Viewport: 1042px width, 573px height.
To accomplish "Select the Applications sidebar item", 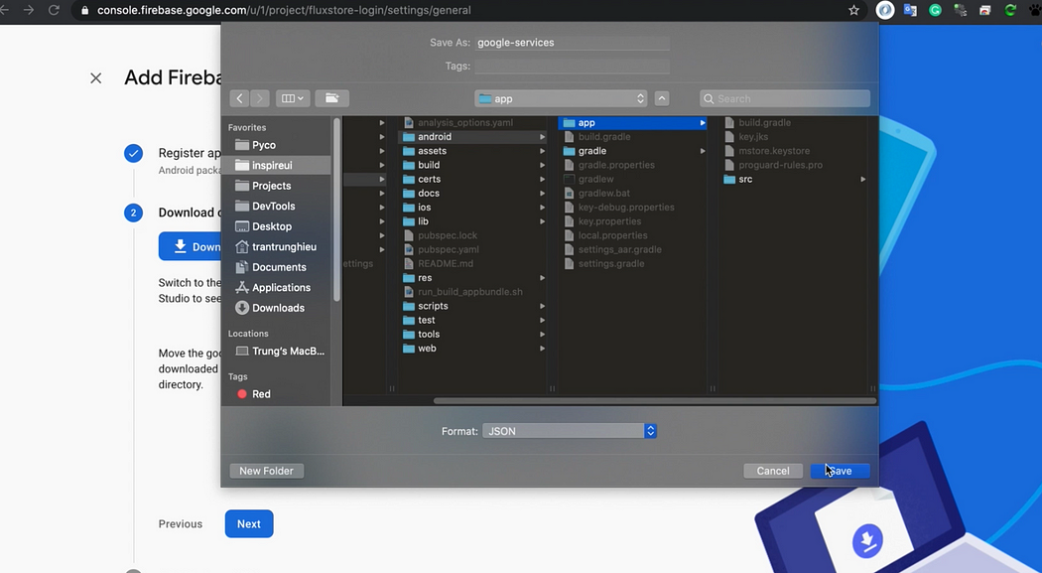I will click(x=281, y=287).
